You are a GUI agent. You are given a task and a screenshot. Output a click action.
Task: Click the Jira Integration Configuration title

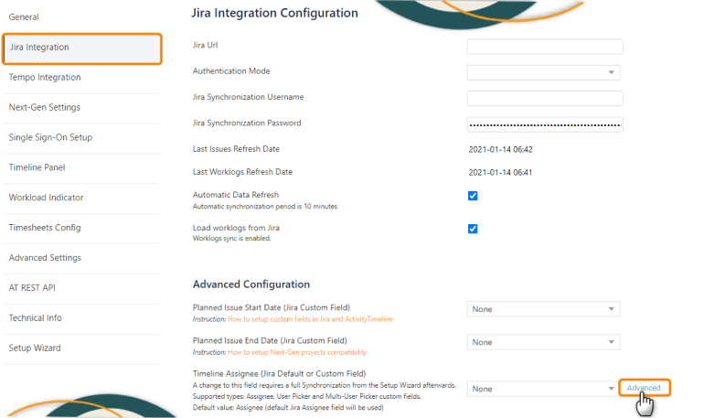275,13
